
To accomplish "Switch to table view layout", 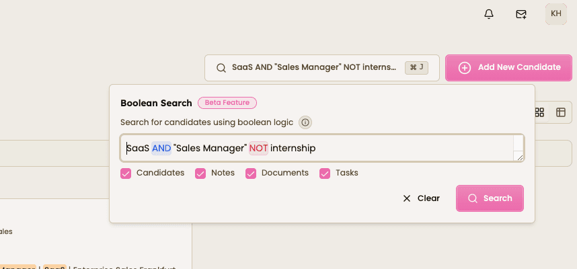I will point(560,112).
